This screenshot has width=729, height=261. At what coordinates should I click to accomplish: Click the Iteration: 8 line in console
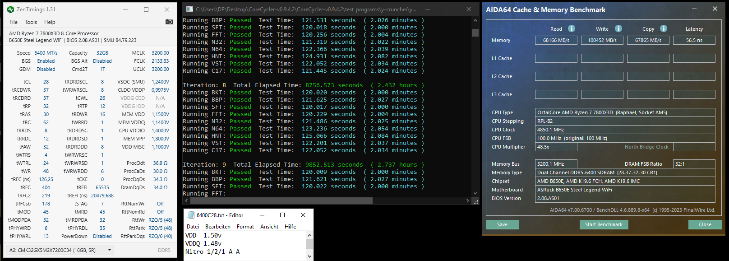[303, 85]
